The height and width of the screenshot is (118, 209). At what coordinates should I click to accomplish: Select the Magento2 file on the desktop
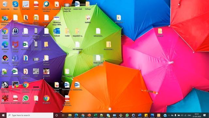(x=46, y=32)
